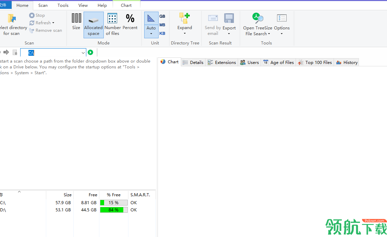Click the name column sort arrow

pos(19,192)
